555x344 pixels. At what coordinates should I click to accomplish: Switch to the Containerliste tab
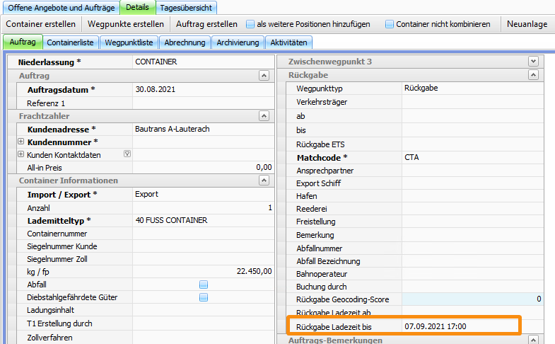click(x=69, y=42)
